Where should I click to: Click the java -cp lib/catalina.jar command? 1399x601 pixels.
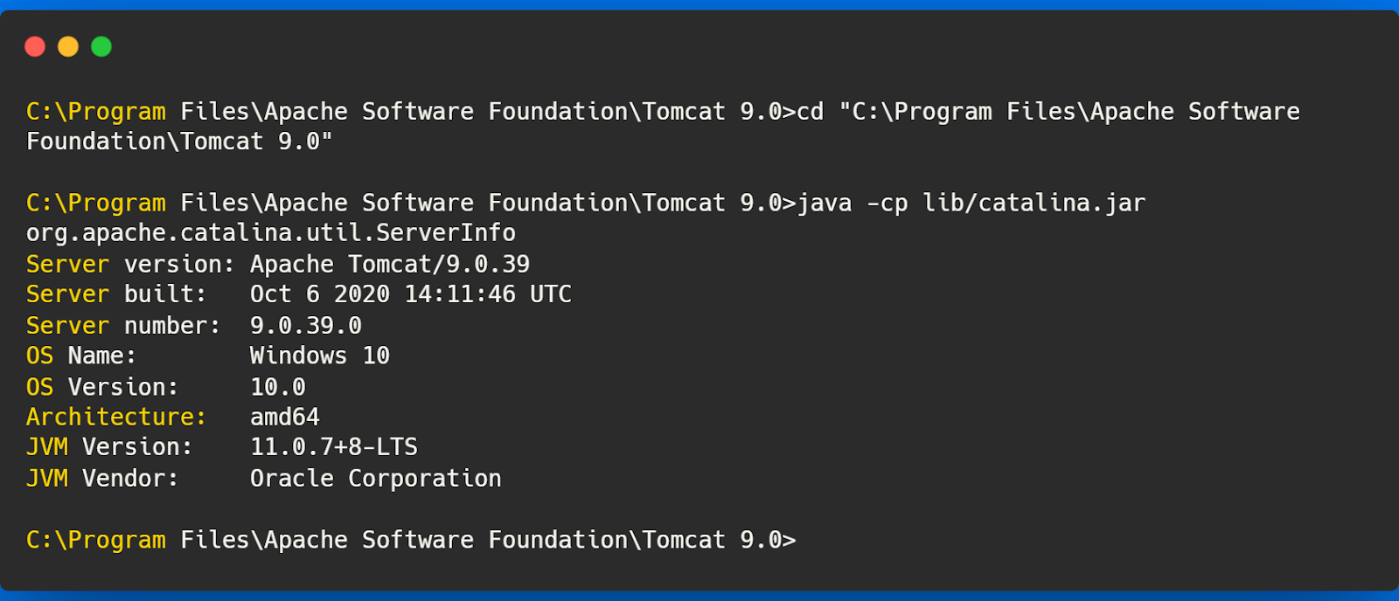[x=971, y=203]
